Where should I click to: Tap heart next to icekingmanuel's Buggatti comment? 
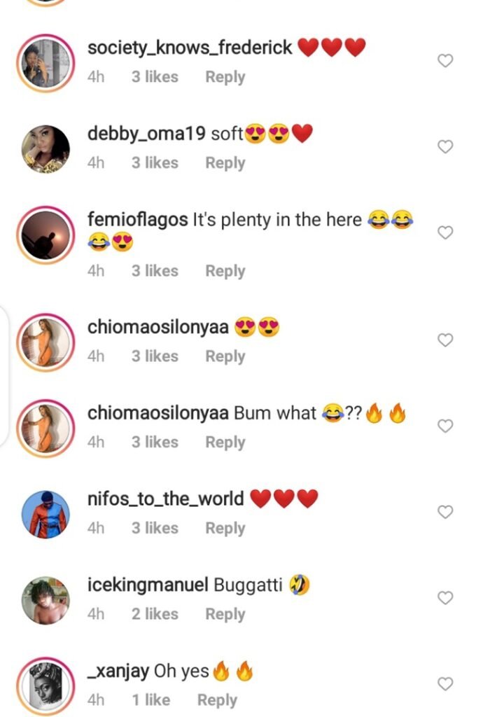445,598
